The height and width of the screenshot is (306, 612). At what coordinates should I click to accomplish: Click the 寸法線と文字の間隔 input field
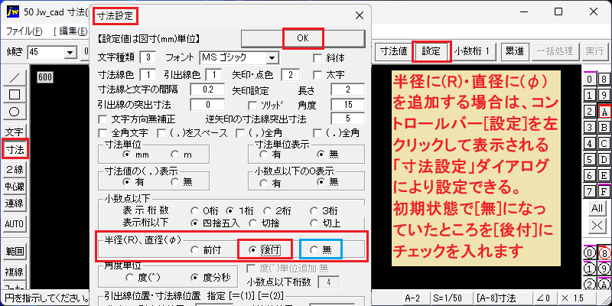(x=207, y=90)
